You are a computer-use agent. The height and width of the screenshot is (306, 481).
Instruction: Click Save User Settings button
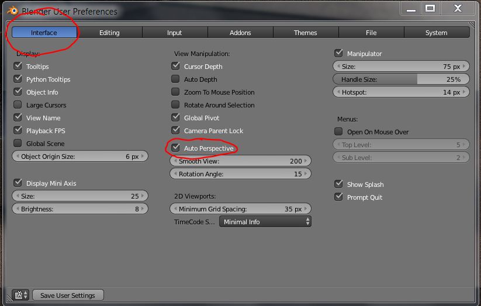coord(68,295)
